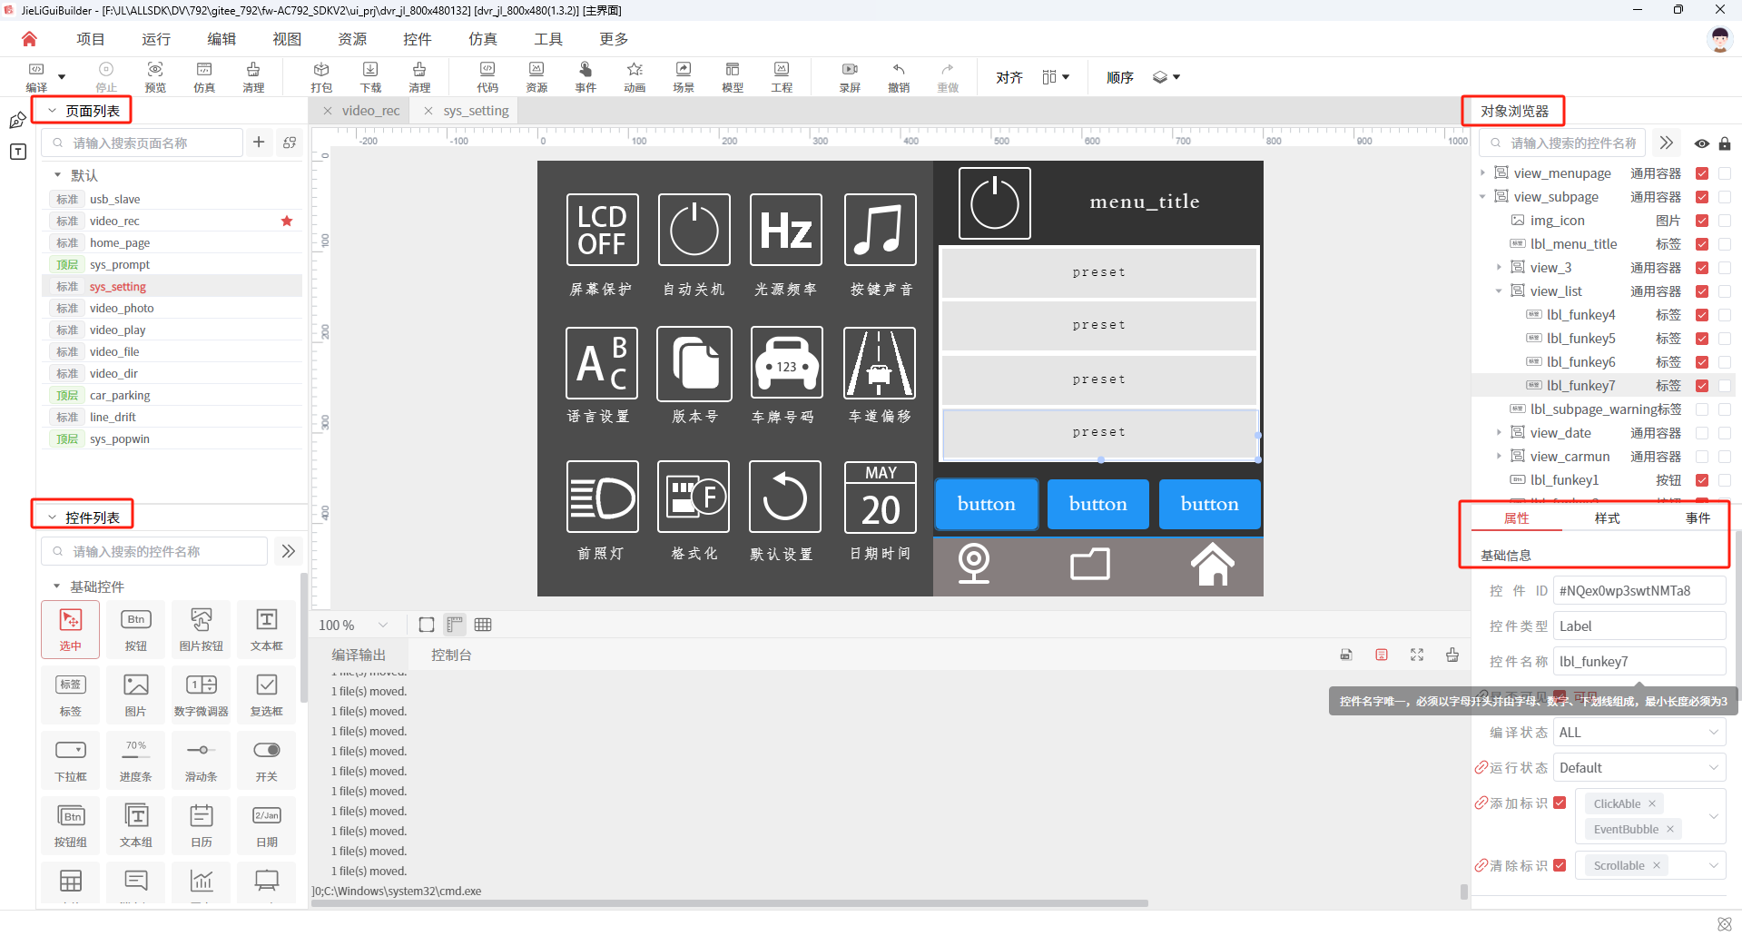Click the 编译 compile toolbar icon
The height and width of the screenshot is (936, 1742).
(x=36, y=77)
